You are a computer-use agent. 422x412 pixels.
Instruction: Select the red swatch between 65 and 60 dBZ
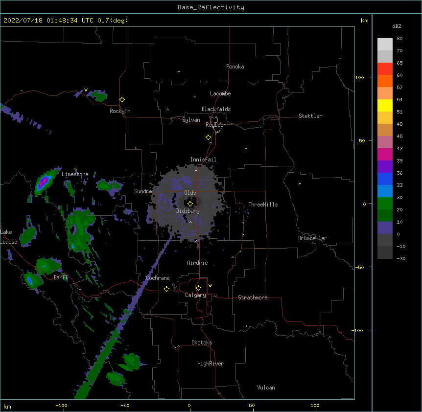click(385, 69)
